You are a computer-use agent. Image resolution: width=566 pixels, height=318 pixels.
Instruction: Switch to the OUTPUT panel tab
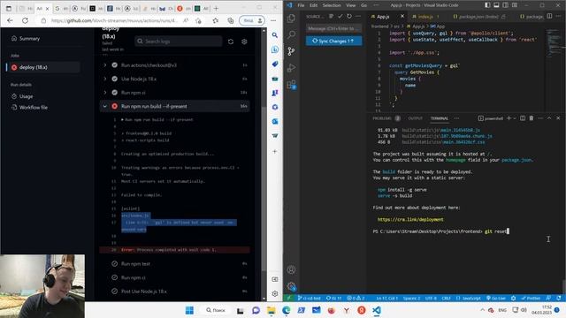pos(415,118)
